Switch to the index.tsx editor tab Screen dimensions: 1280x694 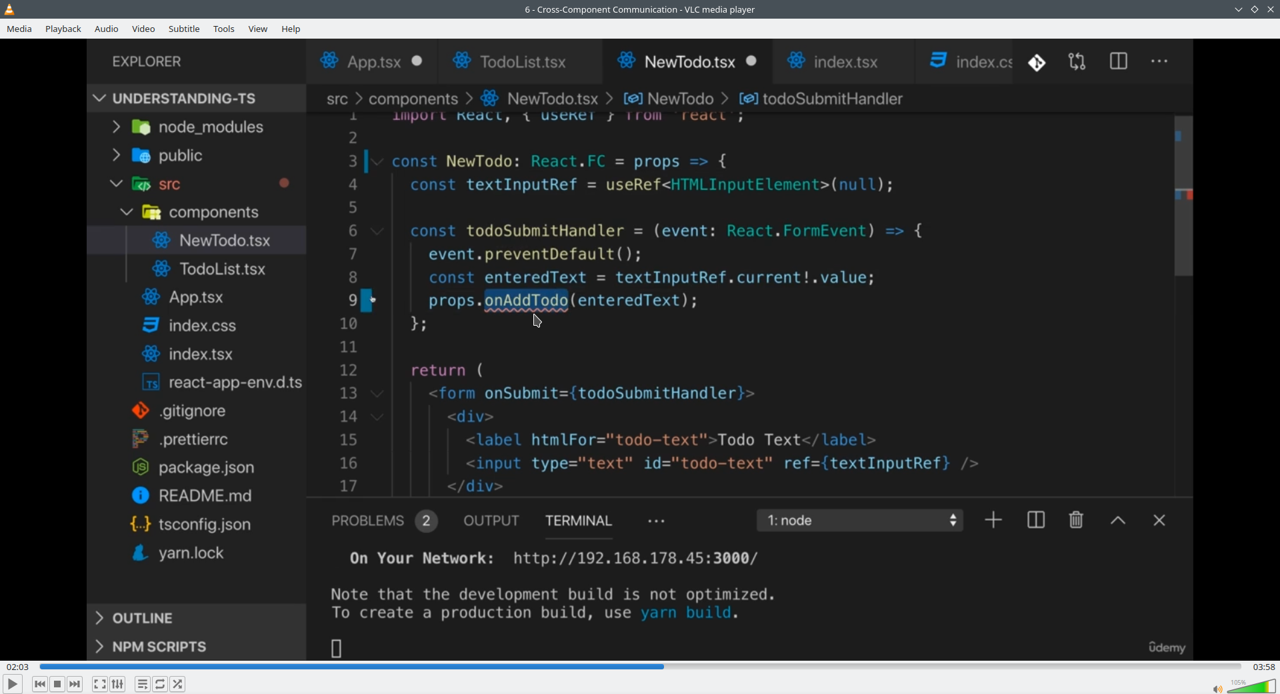coord(844,62)
